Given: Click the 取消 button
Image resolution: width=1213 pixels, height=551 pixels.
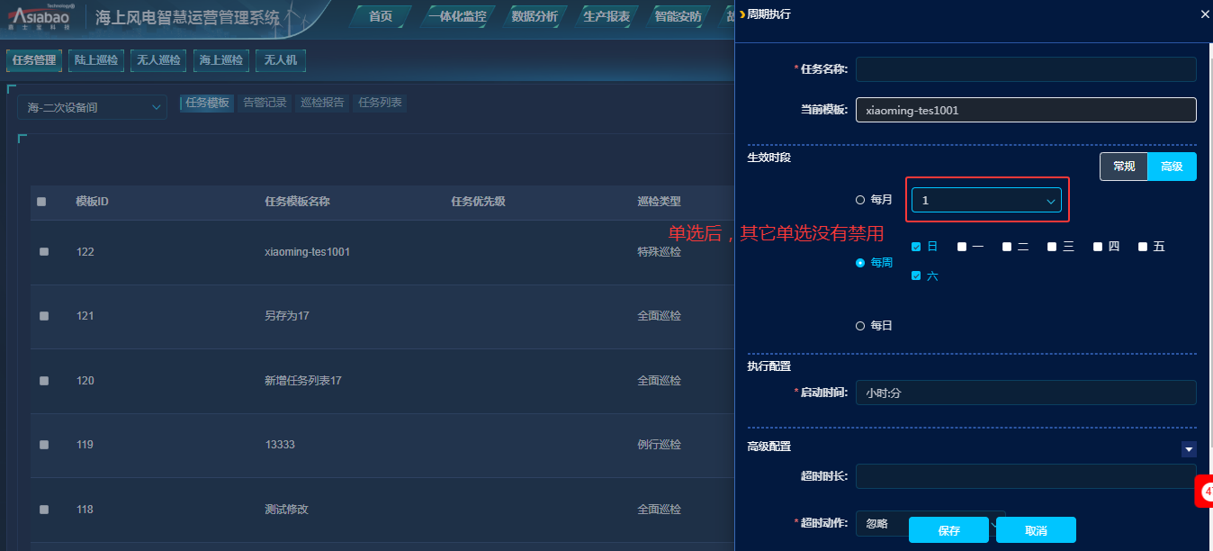Looking at the screenshot, I should click(1035, 530).
